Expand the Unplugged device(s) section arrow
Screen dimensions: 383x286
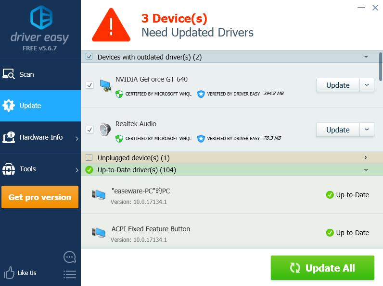(x=366, y=157)
